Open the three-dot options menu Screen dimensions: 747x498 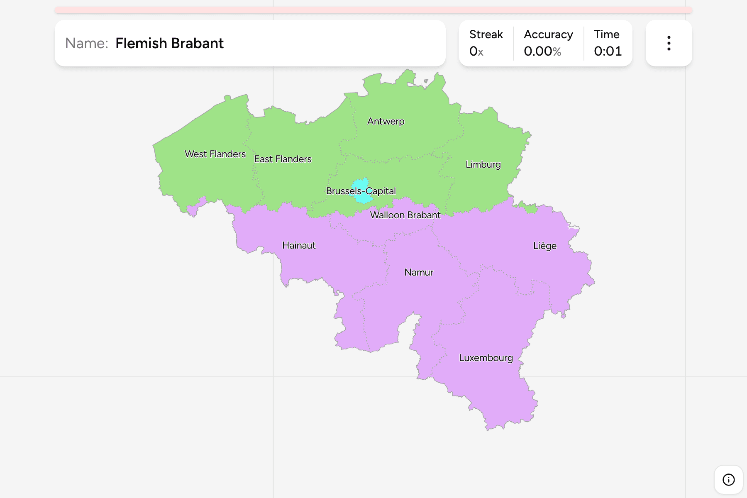point(669,43)
